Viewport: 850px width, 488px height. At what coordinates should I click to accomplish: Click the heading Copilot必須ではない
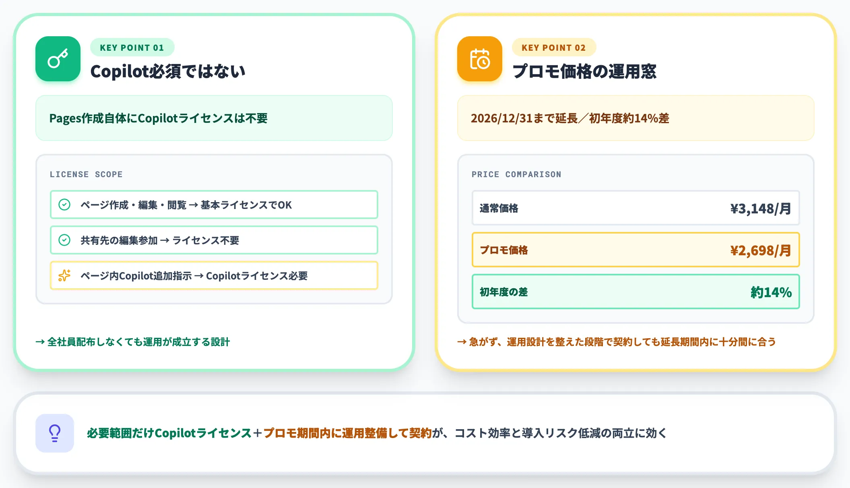[x=168, y=71]
